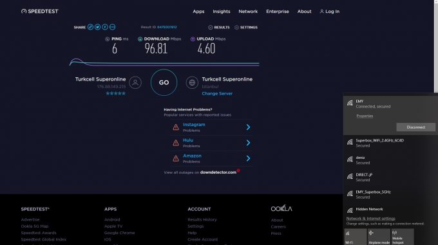The width and height of the screenshot is (438, 245).
Task: Toggle Mobile hotspot tile
Action: 402,237
